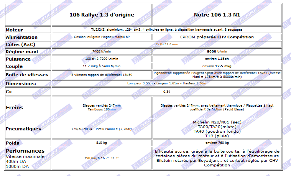291x176 pixels.
Task: Click the 'environ 760 kg' value
Action: click(x=217, y=143)
